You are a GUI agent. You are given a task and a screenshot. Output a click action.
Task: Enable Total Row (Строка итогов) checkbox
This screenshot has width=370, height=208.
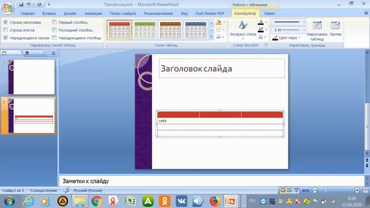point(5,30)
